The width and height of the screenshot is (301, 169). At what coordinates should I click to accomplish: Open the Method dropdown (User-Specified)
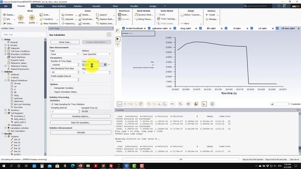coord(96,54)
